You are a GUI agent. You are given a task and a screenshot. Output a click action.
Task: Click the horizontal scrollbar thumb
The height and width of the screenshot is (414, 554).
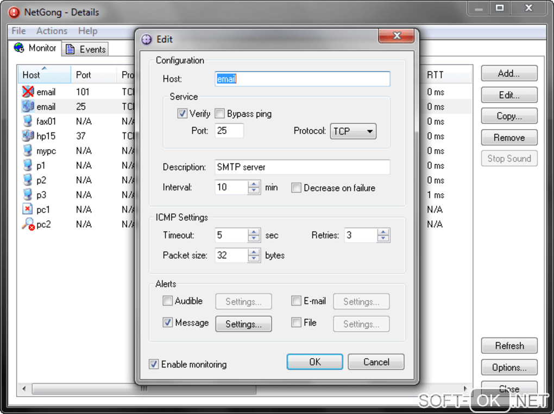pos(144,388)
